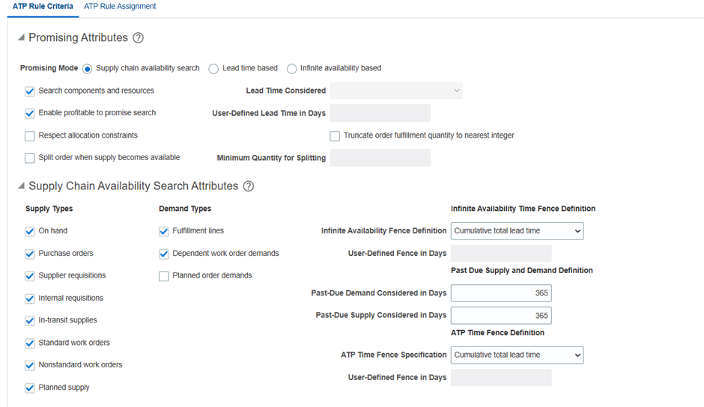Collapse Supply Chain Availability Search Attributes section
704x407 pixels.
[21, 186]
